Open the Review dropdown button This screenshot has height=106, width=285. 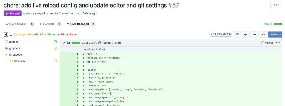[275, 34]
